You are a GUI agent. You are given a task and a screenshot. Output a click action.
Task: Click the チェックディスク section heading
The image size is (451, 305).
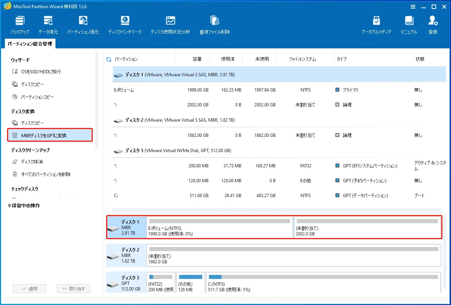coord(25,189)
